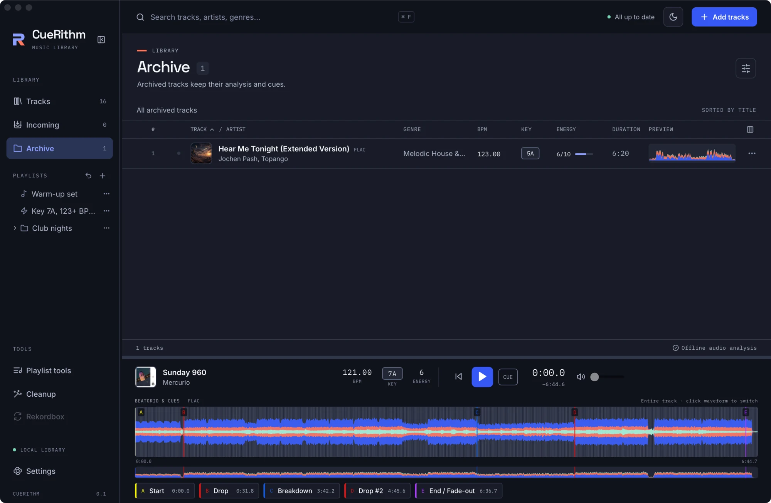The height and width of the screenshot is (503, 771).
Task: Select Archive in the sidebar
Action: [60, 148]
